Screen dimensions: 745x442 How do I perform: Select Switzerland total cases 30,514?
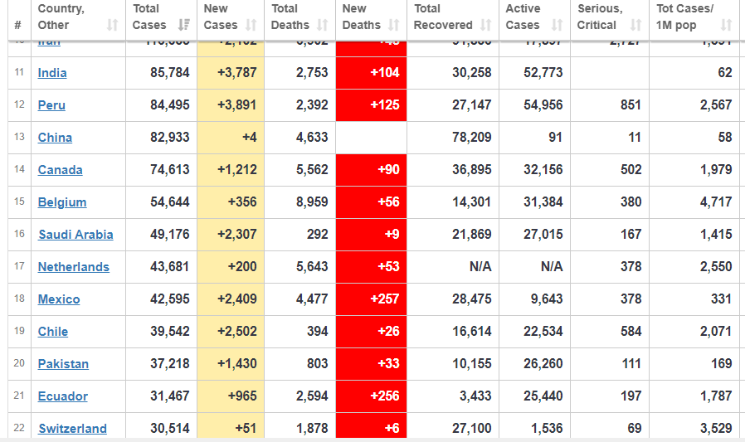point(169,428)
